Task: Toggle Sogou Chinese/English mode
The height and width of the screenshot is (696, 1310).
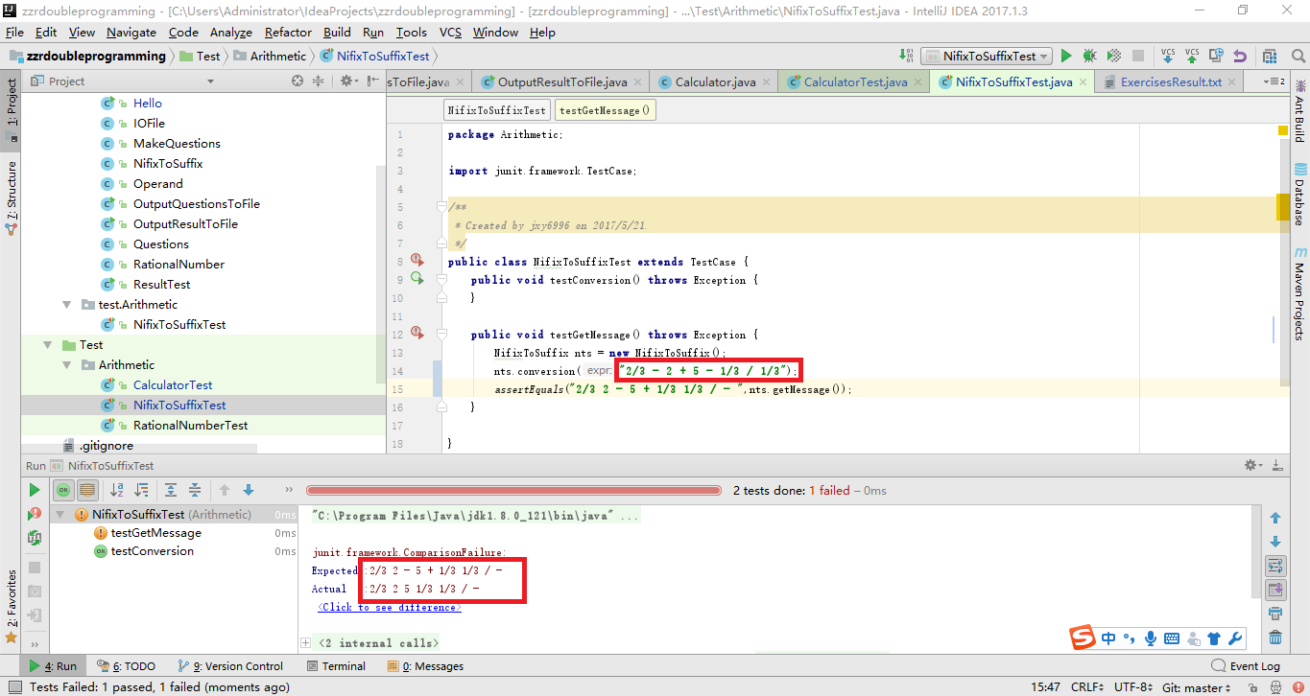Action: [x=1108, y=638]
